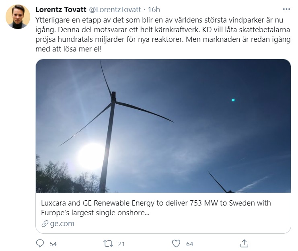Click the reply speech bubble icon

click(40, 243)
